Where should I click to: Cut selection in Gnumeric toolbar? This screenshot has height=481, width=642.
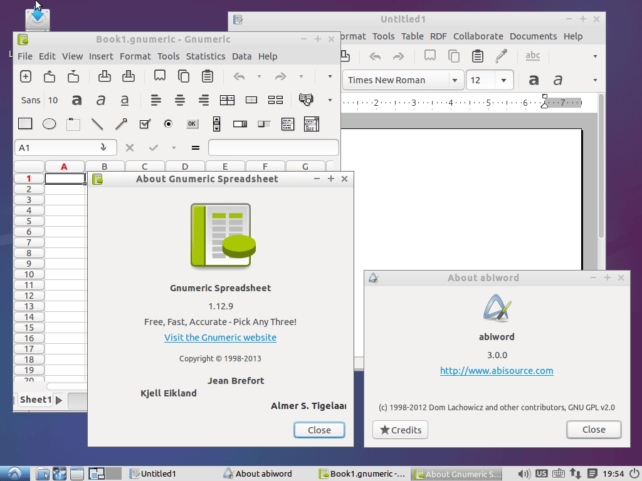point(160,76)
